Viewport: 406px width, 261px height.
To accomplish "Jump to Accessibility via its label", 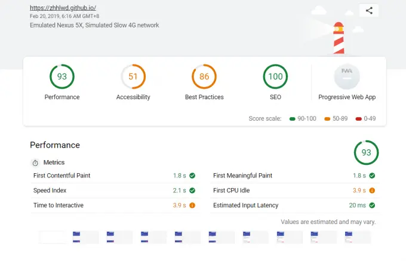I will coord(133,97).
